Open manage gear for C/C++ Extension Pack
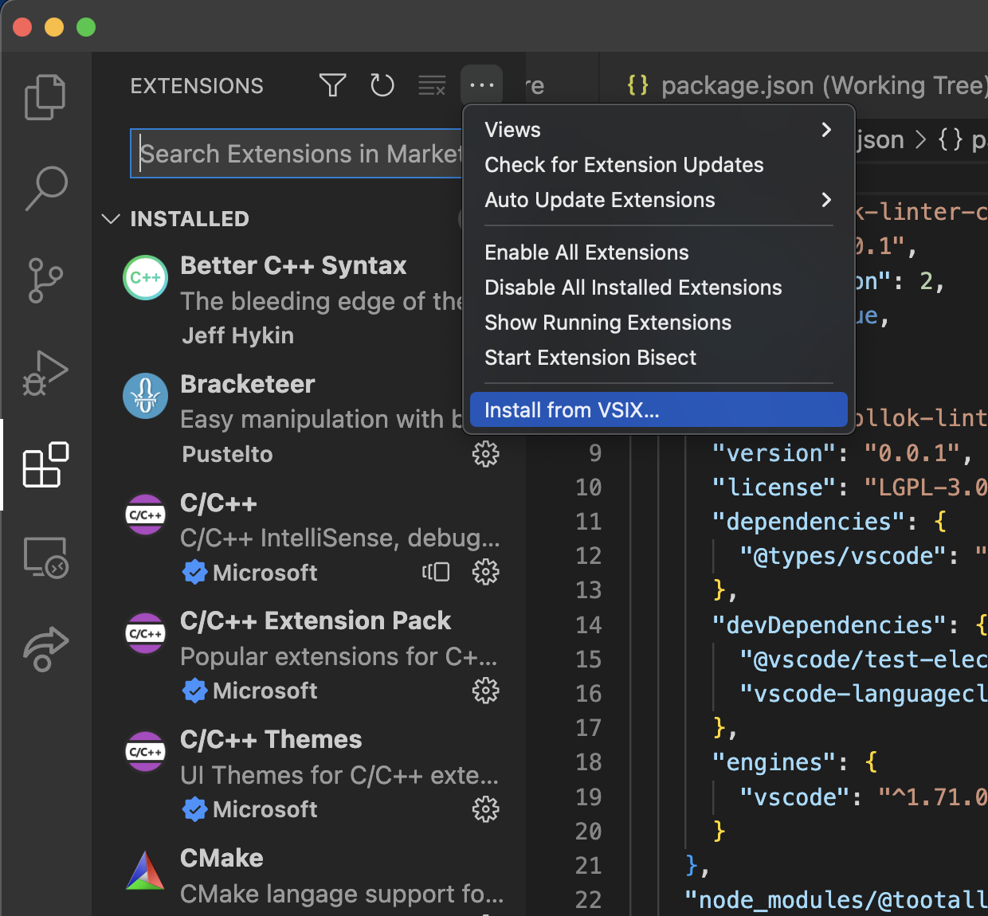Viewport: 988px width, 916px height. coord(486,691)
